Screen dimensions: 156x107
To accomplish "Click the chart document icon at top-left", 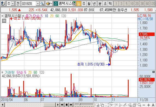I will click(3, 4).
